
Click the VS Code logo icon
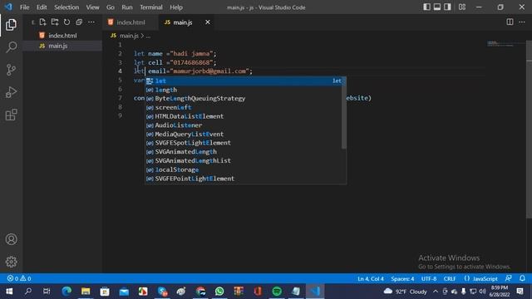tap(8, 7)
